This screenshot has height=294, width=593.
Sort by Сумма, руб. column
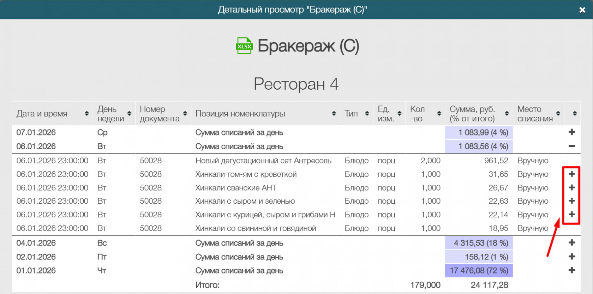pyautogui.click(x=507, y=114)
